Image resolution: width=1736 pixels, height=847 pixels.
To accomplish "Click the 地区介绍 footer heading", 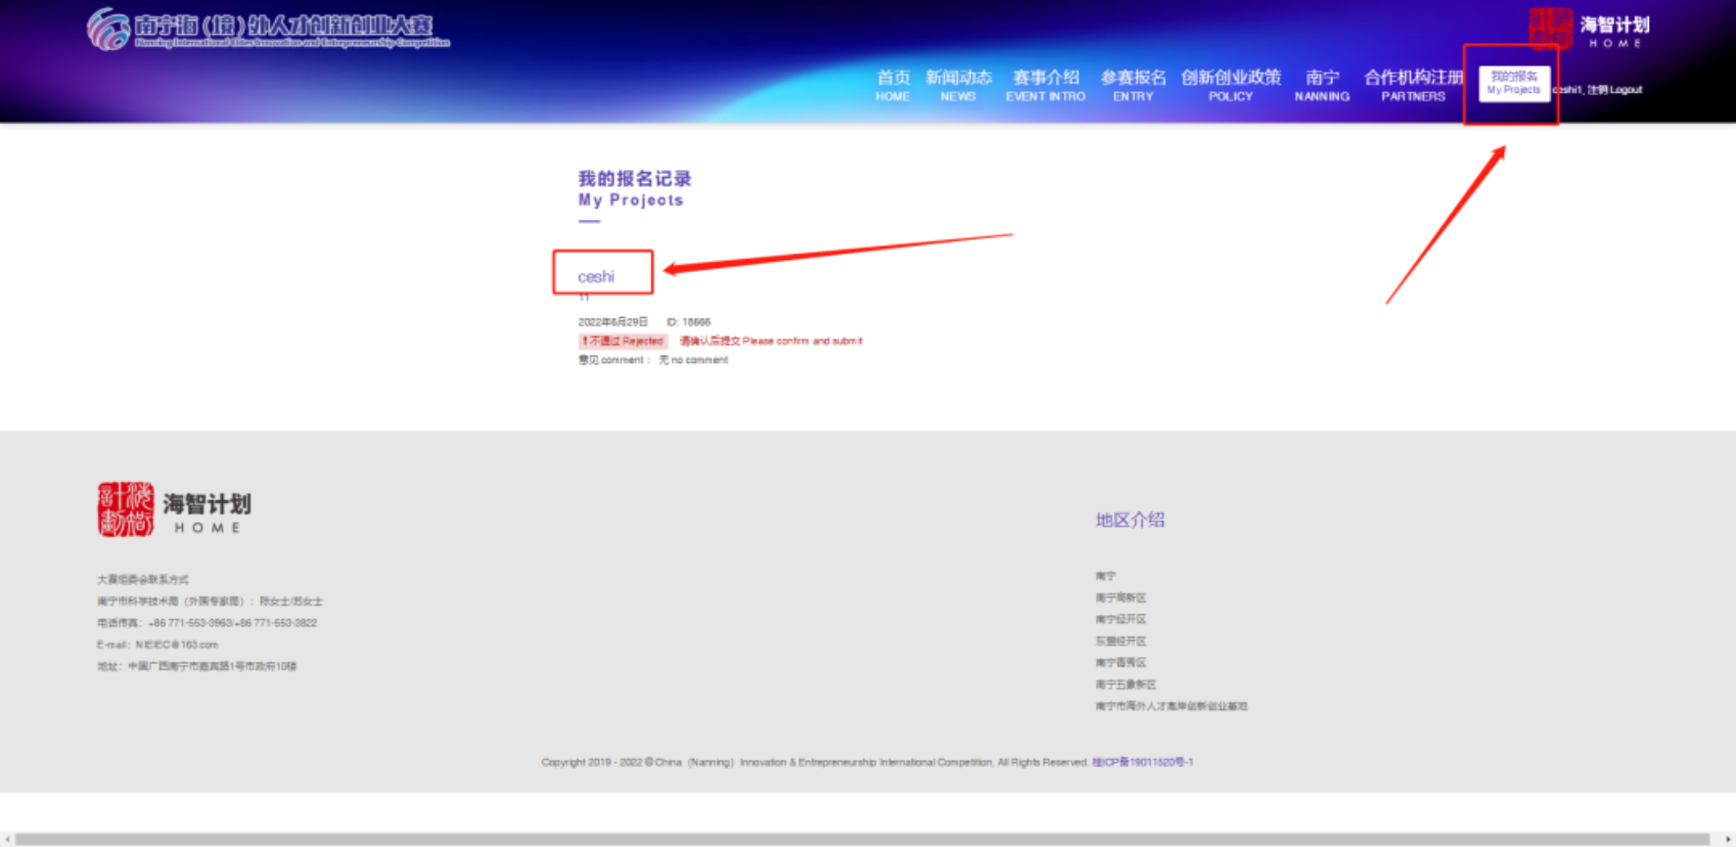I will (1130, 519).
